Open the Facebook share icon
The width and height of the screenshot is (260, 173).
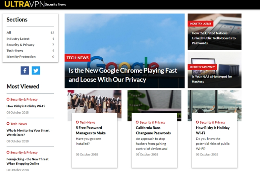point(25,71)
